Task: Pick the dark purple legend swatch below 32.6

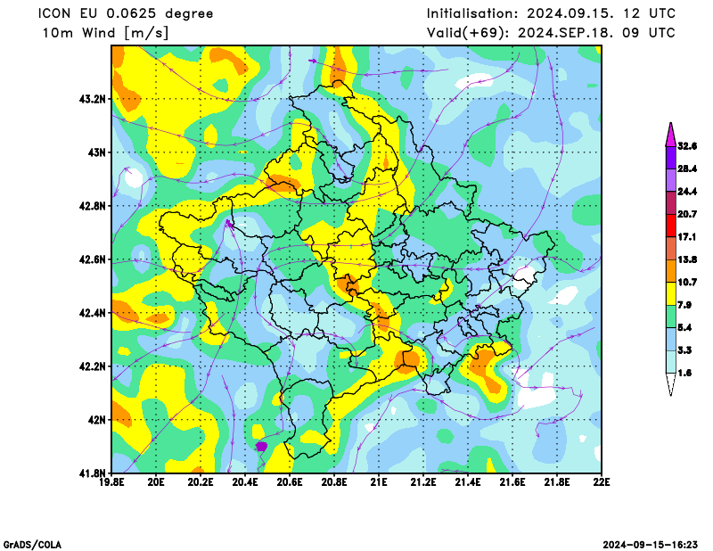Action: click(671, 158)
